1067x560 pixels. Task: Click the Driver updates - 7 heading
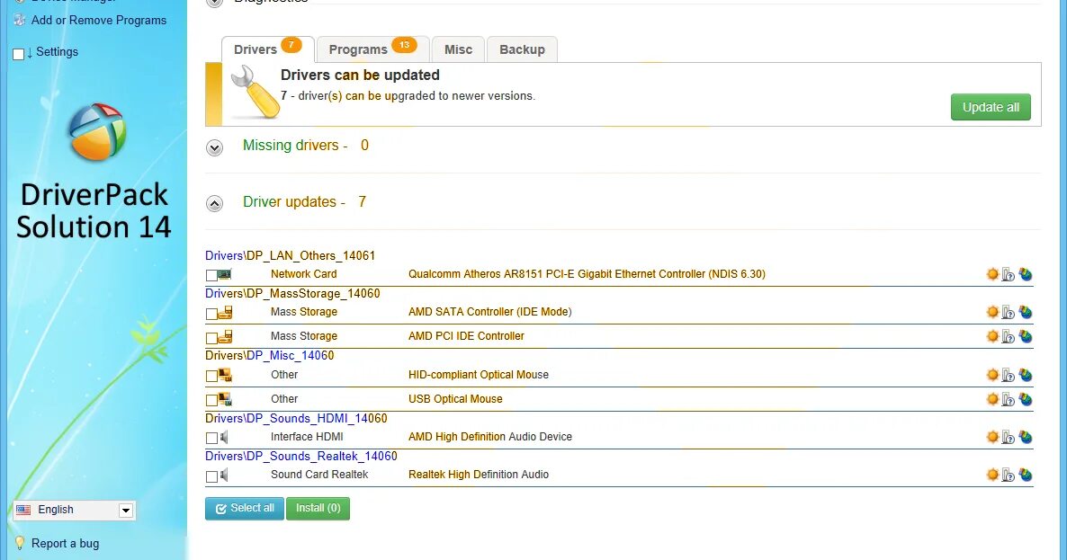(x=304, y=202)
